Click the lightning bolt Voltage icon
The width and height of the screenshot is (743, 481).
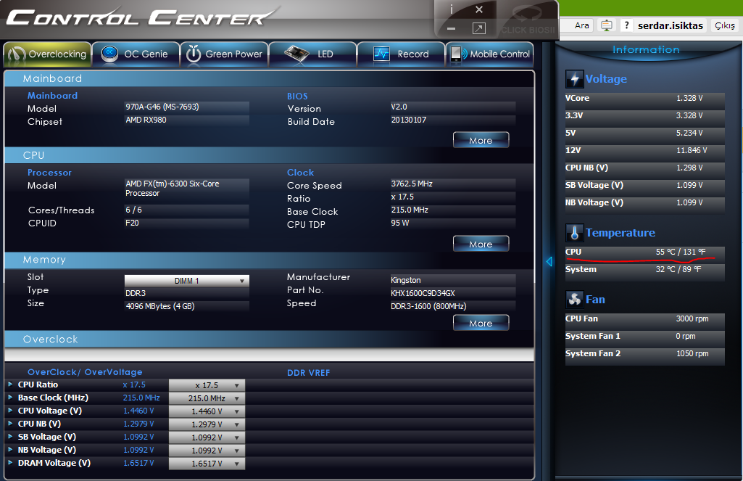[x=574, y=79]
